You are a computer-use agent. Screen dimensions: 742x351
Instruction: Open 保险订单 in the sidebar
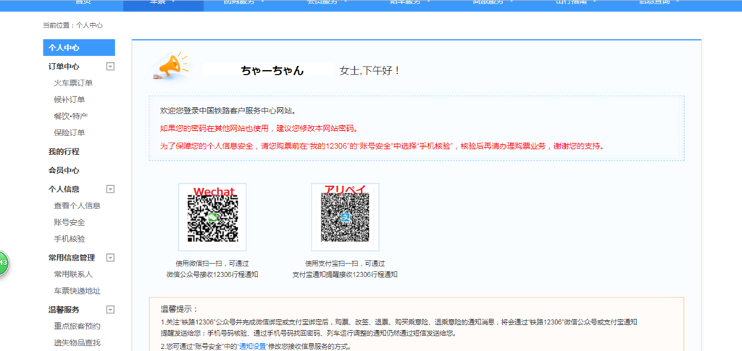pyautogui.click(x=70, y=132)
